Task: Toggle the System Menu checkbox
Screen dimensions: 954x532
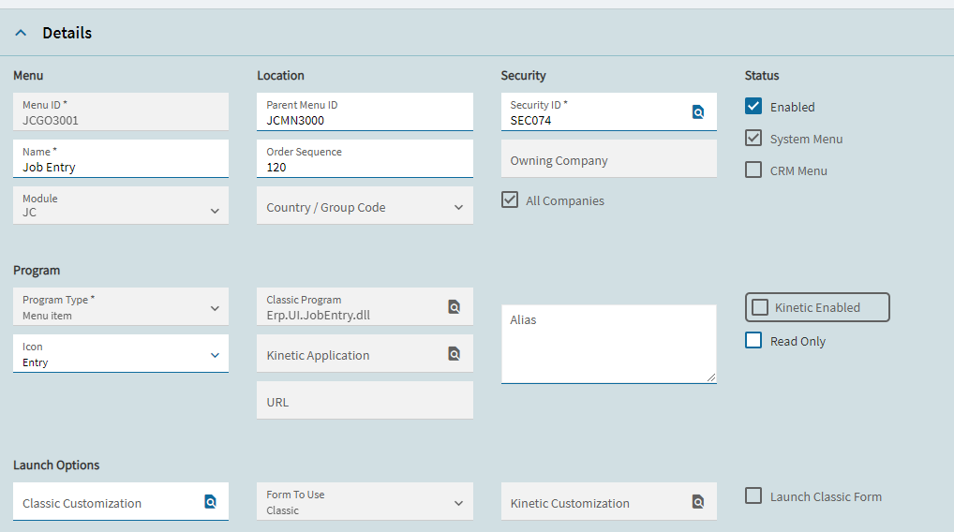Action: 753,138
